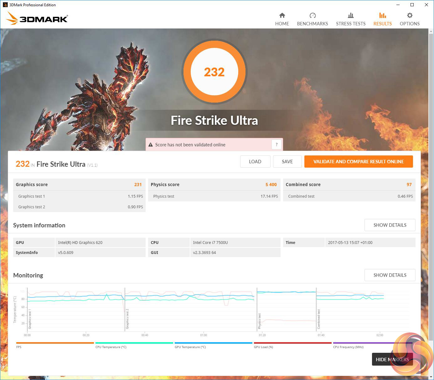The height and width of the screenshot is (380, 434).
Task: Click the Graphics test 1 timeline marker
Action: (x=30, y=319)
